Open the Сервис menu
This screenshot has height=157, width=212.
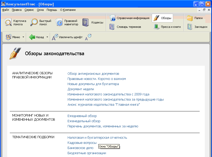pyautogui.click(x=29, y=10)
